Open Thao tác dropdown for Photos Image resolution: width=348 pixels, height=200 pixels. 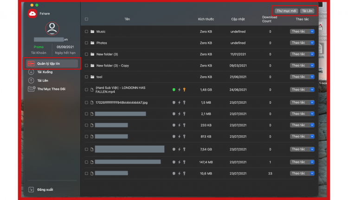(x=302, y=43)
